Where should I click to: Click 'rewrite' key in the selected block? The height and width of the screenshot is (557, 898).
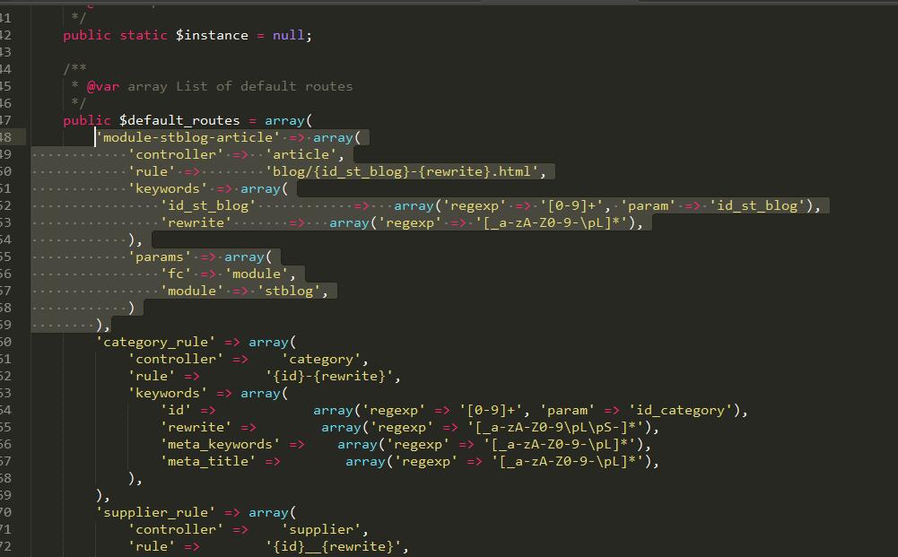click(x=196, y=222)
